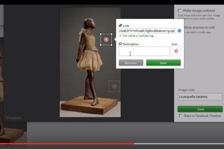Enable Share to Facebook Timeline checkbox
224x149 pixels.
point(180,115)
